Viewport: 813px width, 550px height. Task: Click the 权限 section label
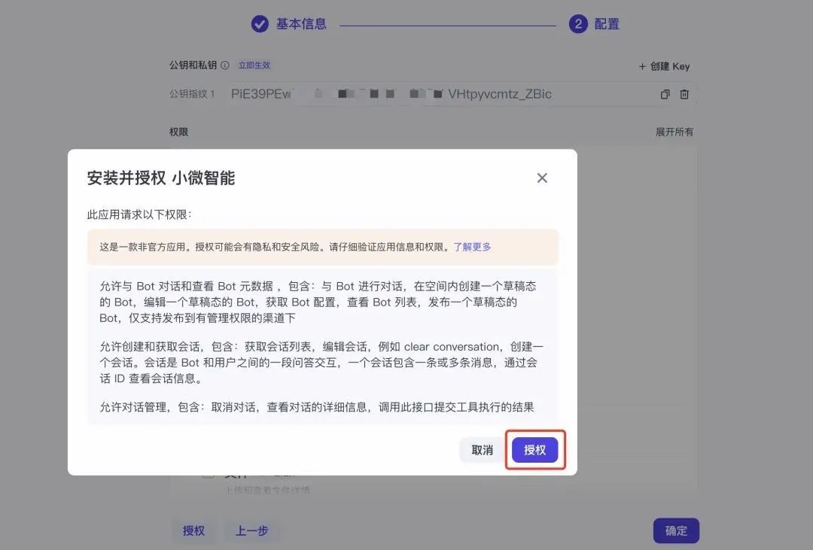(179, 132)
